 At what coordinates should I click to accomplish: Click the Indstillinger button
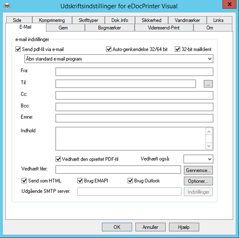[198, 192]
